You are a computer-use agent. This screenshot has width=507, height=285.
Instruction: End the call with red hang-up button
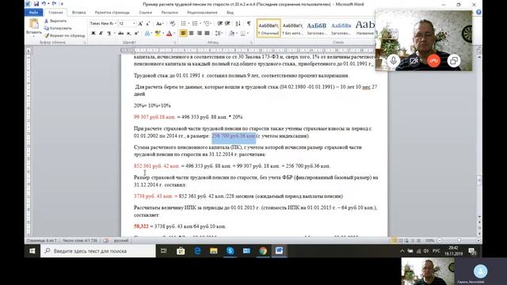tap(433, 60)
